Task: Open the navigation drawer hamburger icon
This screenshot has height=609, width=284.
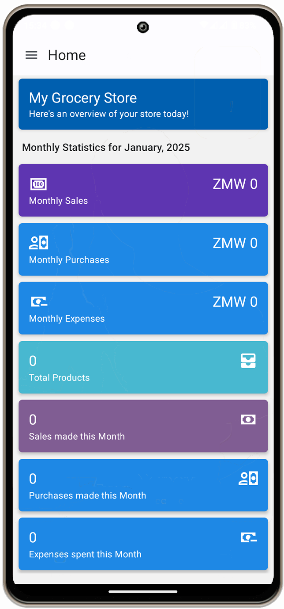Action: (x=31, y=55)
